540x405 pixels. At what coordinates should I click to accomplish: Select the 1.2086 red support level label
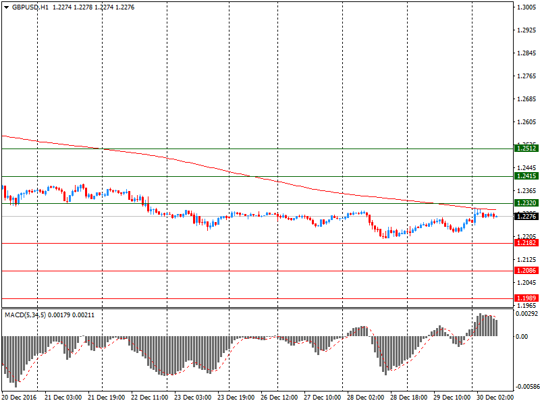pyautogui.click(x=526, y=271)
